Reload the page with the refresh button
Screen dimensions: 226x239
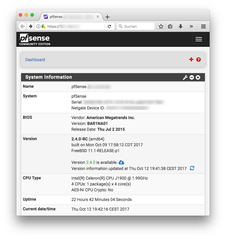109,26
